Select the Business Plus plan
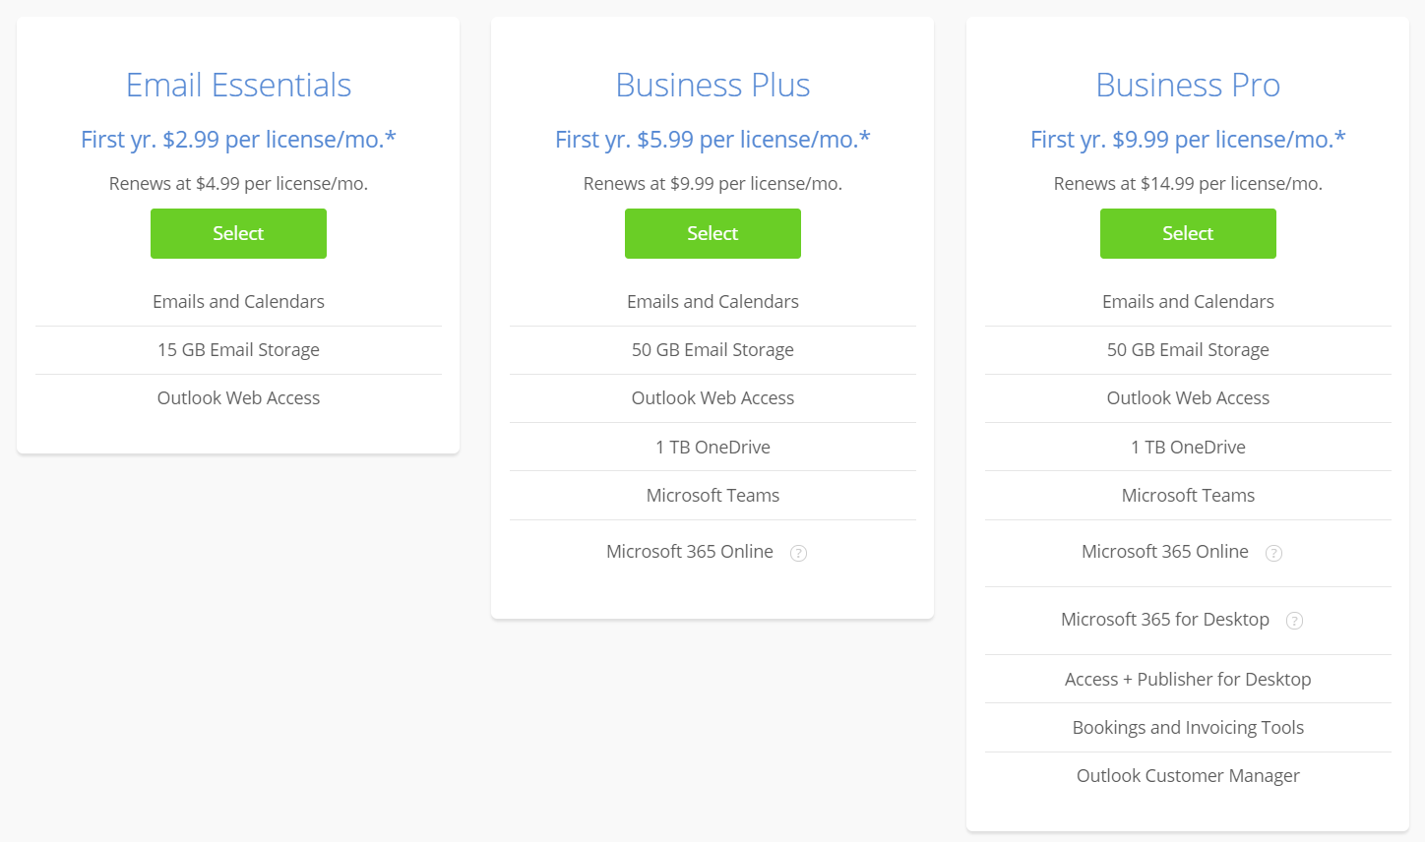This screenshot has width=1425, height=842. pyautogui.click(x=712, y=233)
